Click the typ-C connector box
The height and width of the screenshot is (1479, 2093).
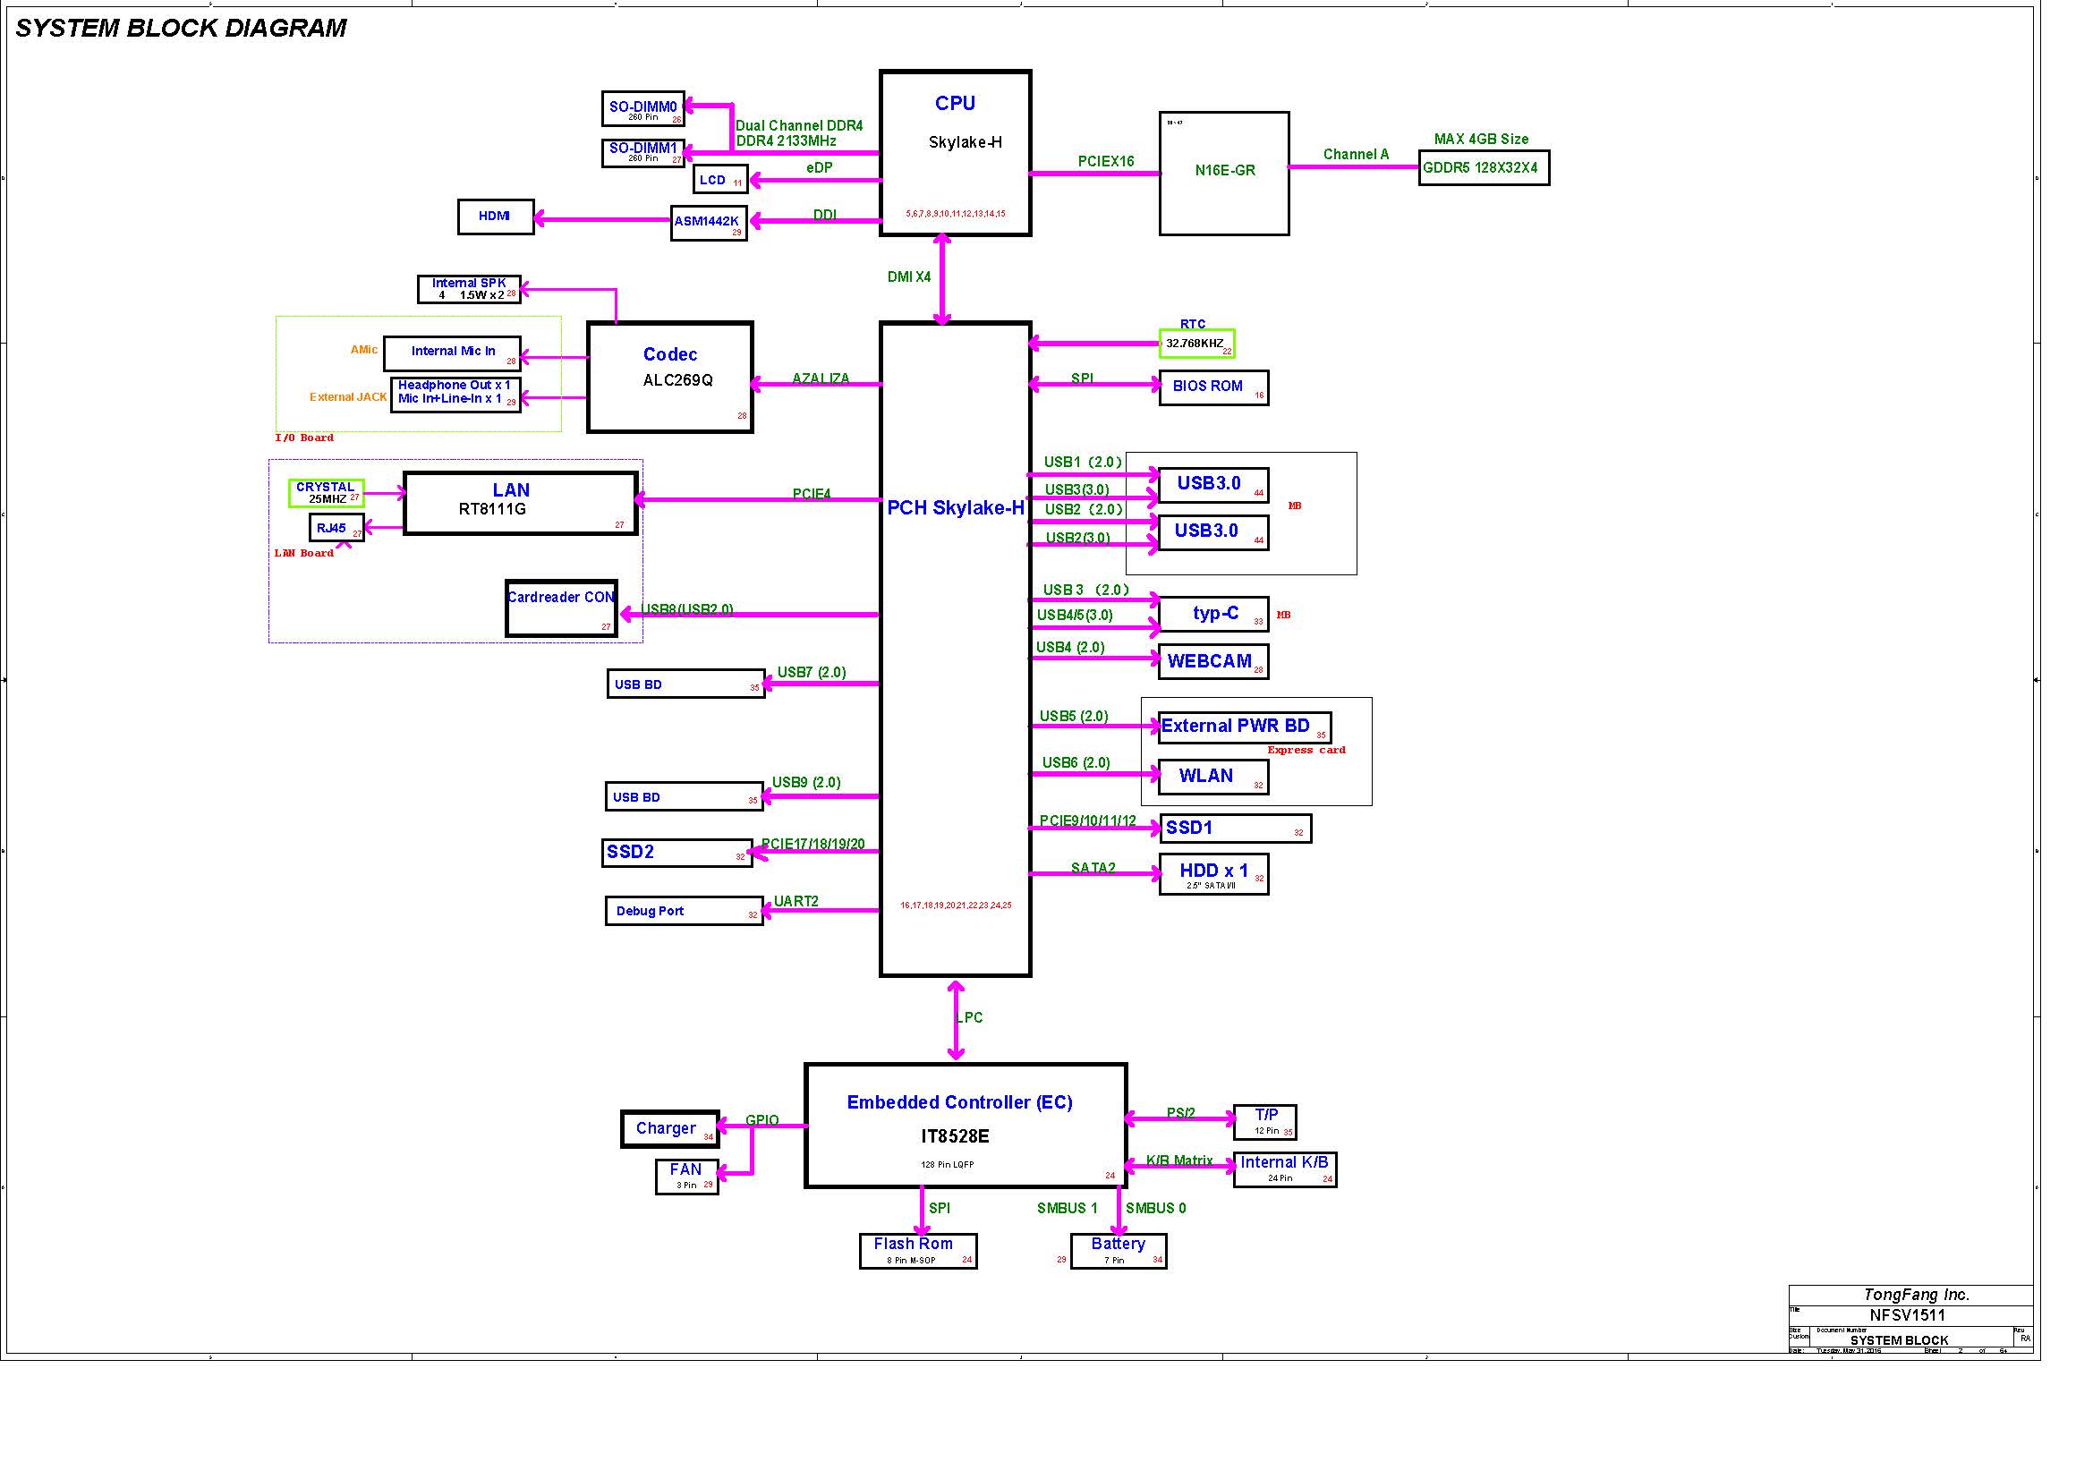point(1213,614)
